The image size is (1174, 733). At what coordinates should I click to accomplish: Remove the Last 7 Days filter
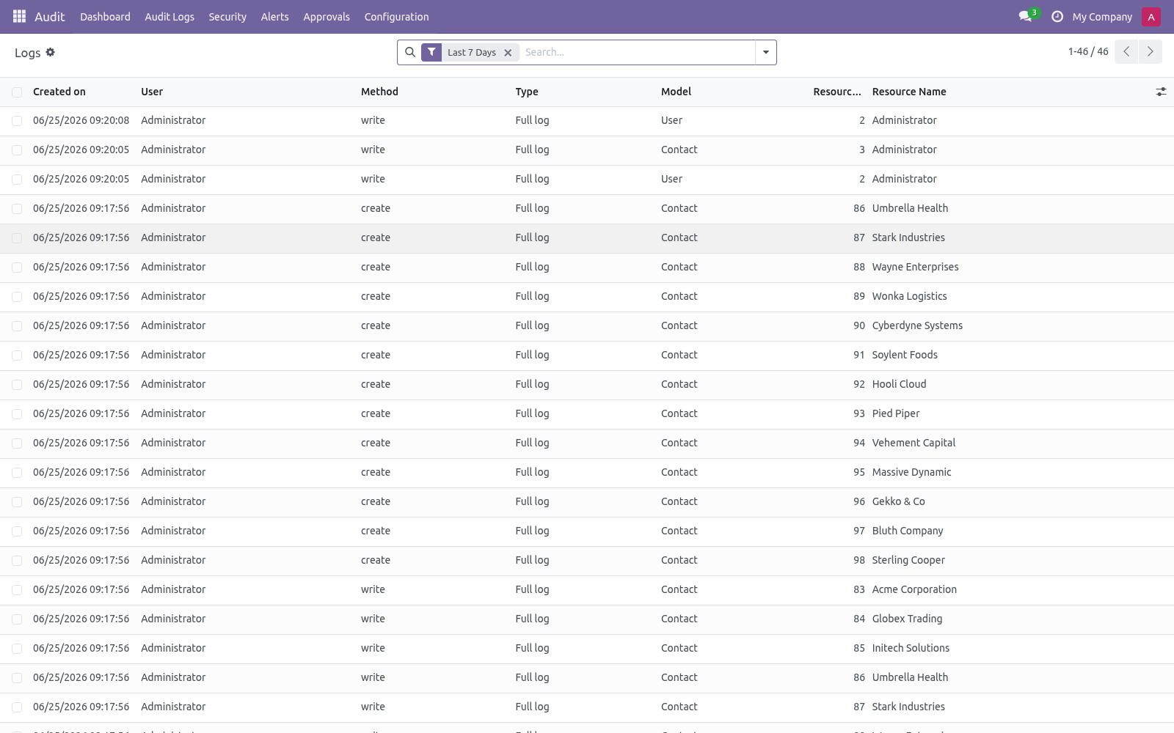[x=508, y=53]
